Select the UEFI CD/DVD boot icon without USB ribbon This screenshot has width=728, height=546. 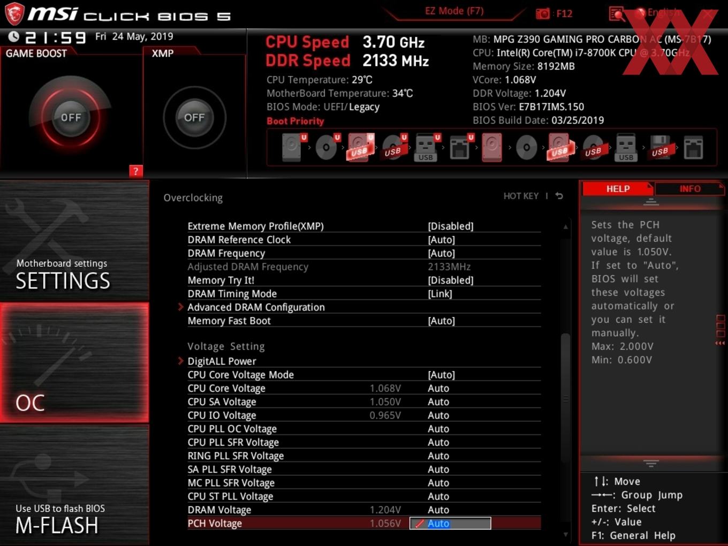(326, 147)
